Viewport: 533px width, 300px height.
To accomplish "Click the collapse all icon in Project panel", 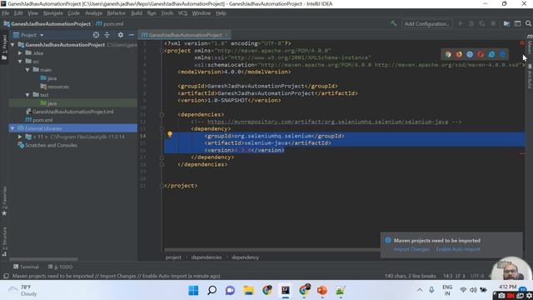I will click(x=107, y=35).
